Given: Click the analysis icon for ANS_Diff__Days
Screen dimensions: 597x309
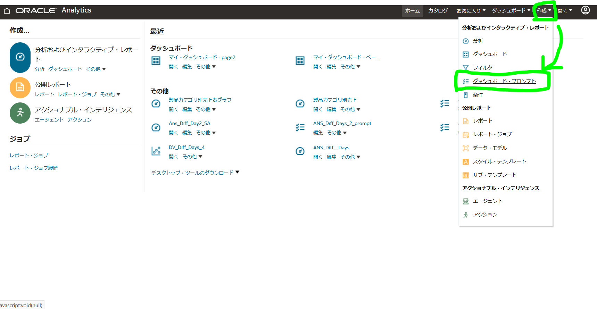Looking at the screenshot, I should 300,151.
